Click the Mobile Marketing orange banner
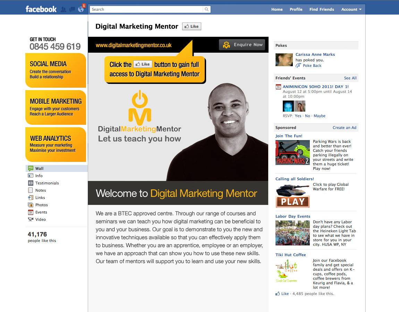Image resolution: width=399 pixels, height=312 pixels. click(56, 107)
